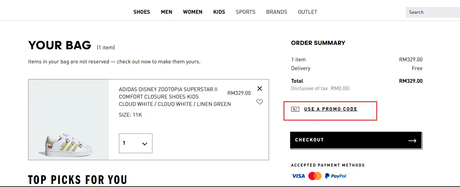Click the Mastercard payment logo
This screenshot has height=187, width=460.
pos(315,176)
